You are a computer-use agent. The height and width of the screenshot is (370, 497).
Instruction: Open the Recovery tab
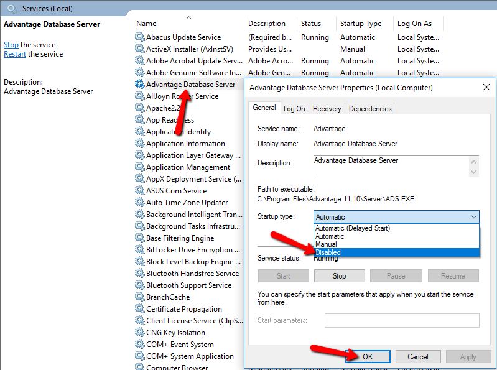327,109
